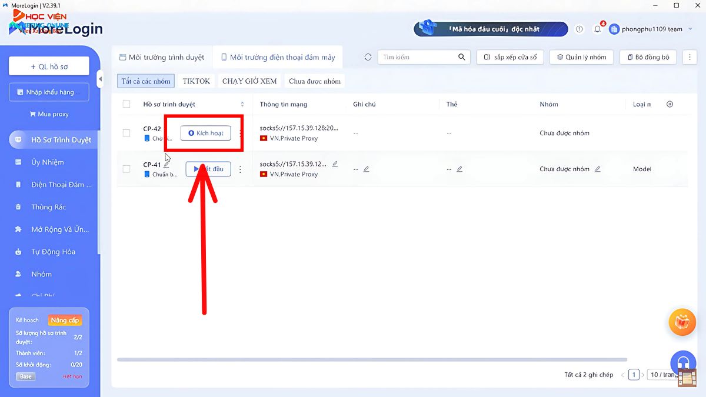Select page number 1 in pagination
This screenshot has width=706, height=397.
point(634,375)
